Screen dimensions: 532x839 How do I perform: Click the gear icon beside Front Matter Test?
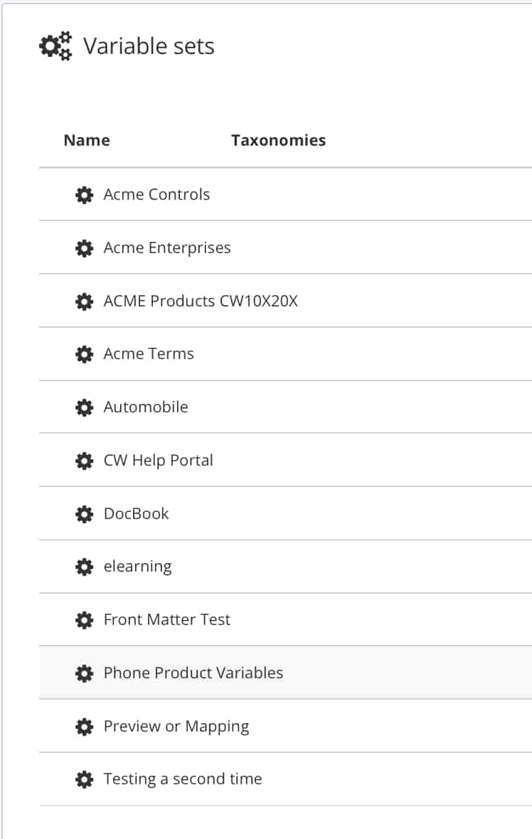(85, 619)
